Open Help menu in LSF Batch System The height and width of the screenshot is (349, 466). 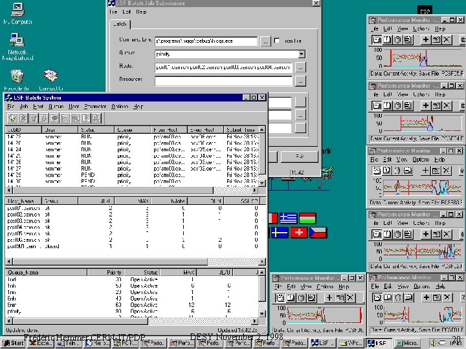coord(139,106)
